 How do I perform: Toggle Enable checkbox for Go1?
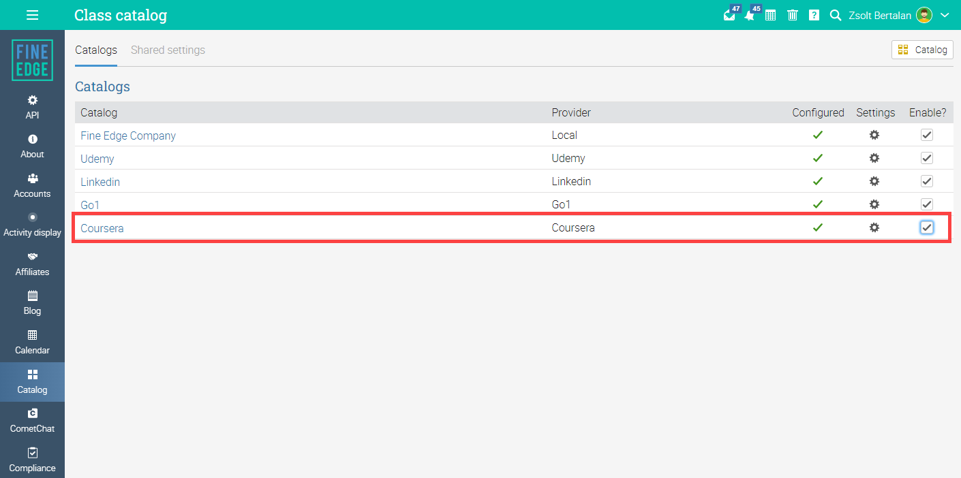click(x=927, y=204)
